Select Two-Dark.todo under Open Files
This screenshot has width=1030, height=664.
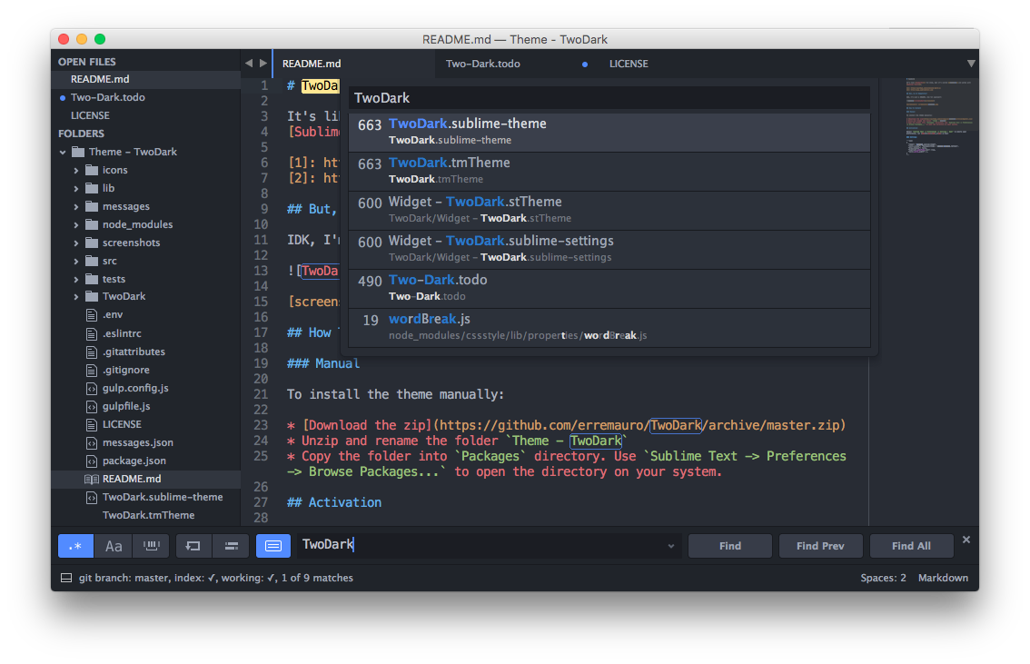pos(146,97)
